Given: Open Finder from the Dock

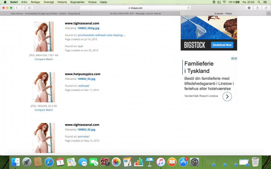Looking at the screenshot, I should pos(15,162).
